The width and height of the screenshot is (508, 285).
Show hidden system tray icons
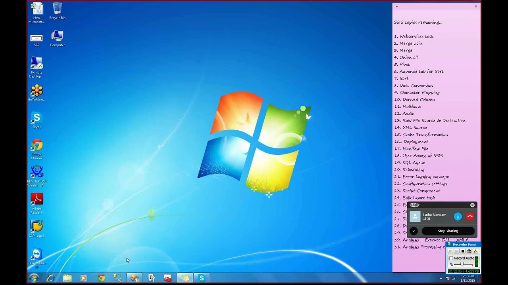click(x=441, y=278)
